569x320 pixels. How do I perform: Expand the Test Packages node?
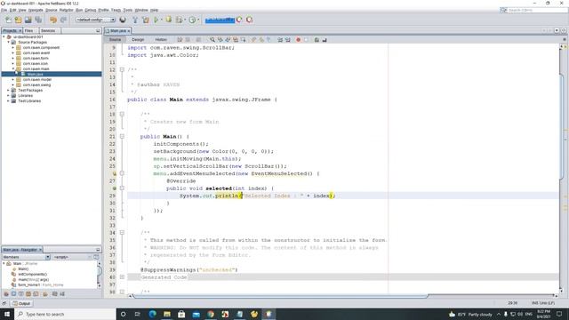coord(8,90)
